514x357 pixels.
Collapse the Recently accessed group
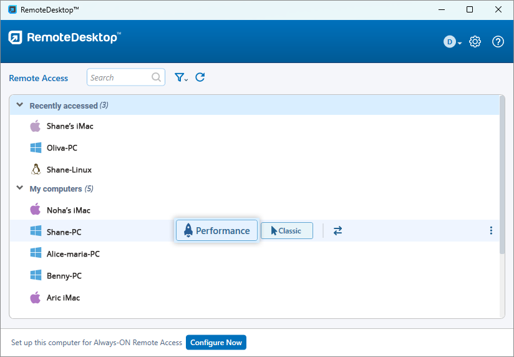[x=19, y=105]
